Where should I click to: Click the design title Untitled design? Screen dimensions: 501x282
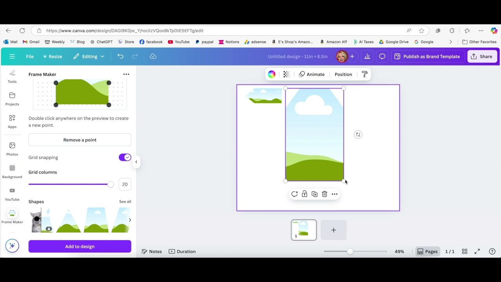pyautogui.click(x=297, y=56)
